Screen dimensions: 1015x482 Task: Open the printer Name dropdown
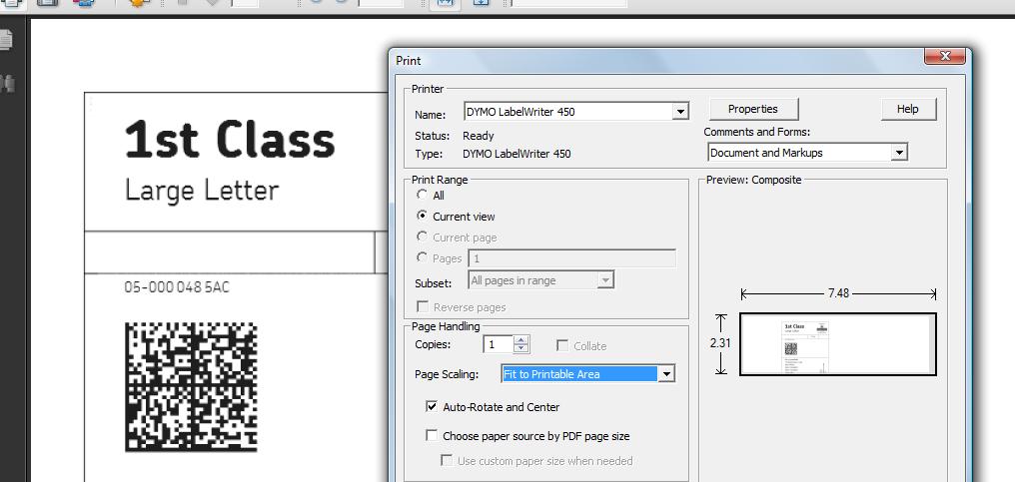pyautogui.click(x=680, y=112)
